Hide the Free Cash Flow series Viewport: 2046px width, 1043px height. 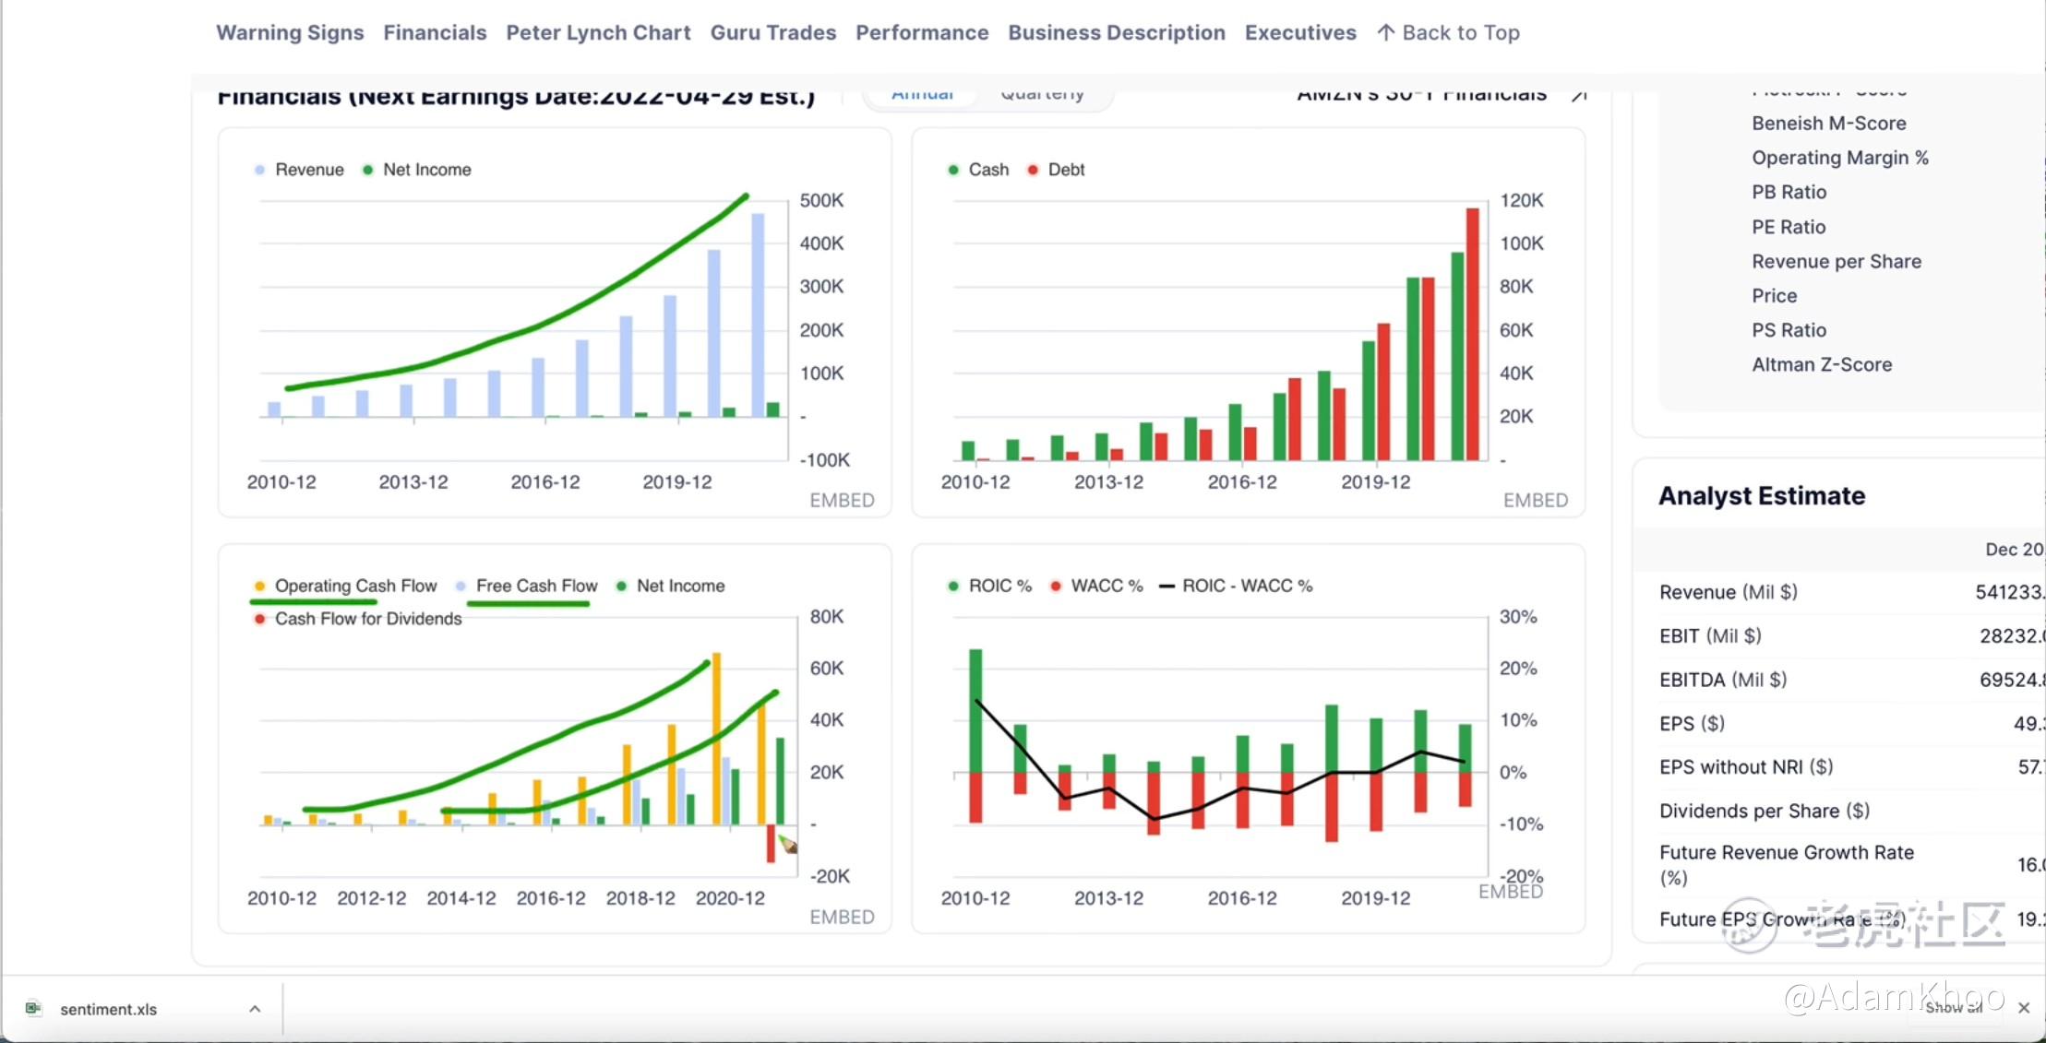[536, 587]
